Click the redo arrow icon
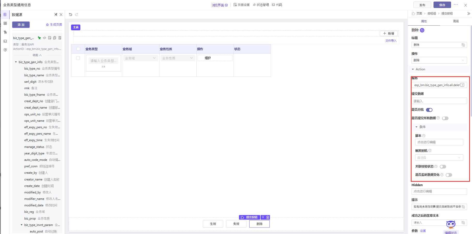 (76, 14)
